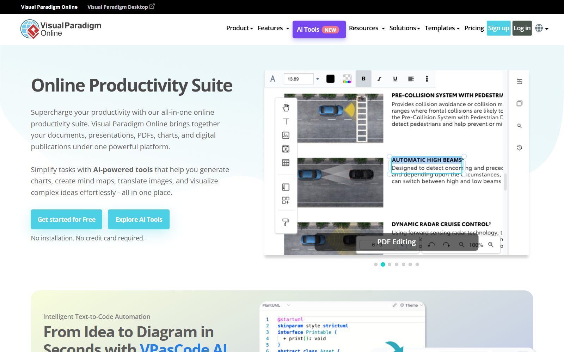The height and width of the screenshot is (352, 564).
Task: Expand the Product dropdown menu
Action: (240, 28)
